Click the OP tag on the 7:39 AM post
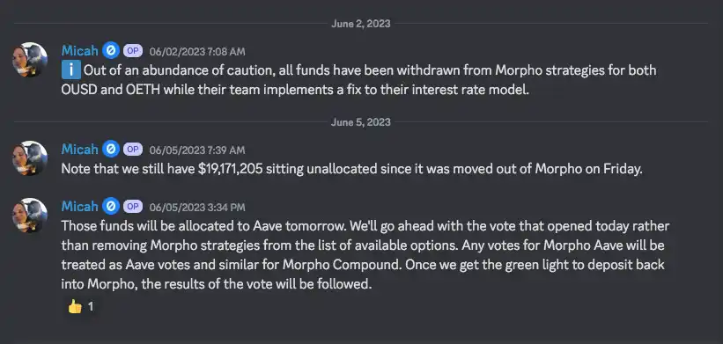 133,150
